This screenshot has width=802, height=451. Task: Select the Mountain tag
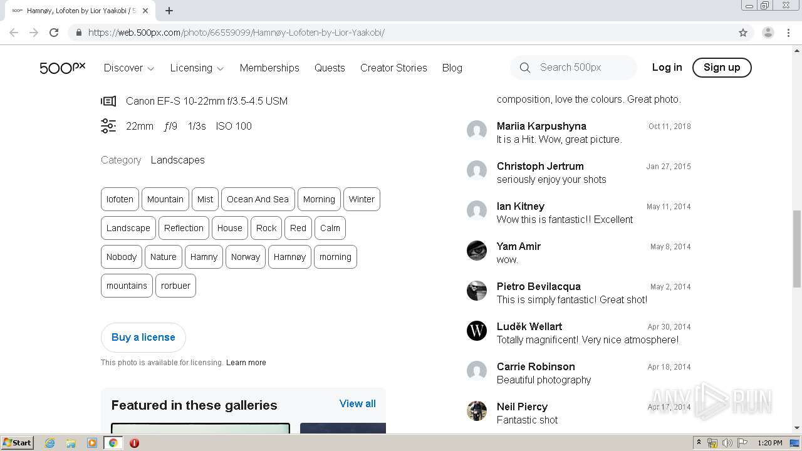click(x=165, y=199)
